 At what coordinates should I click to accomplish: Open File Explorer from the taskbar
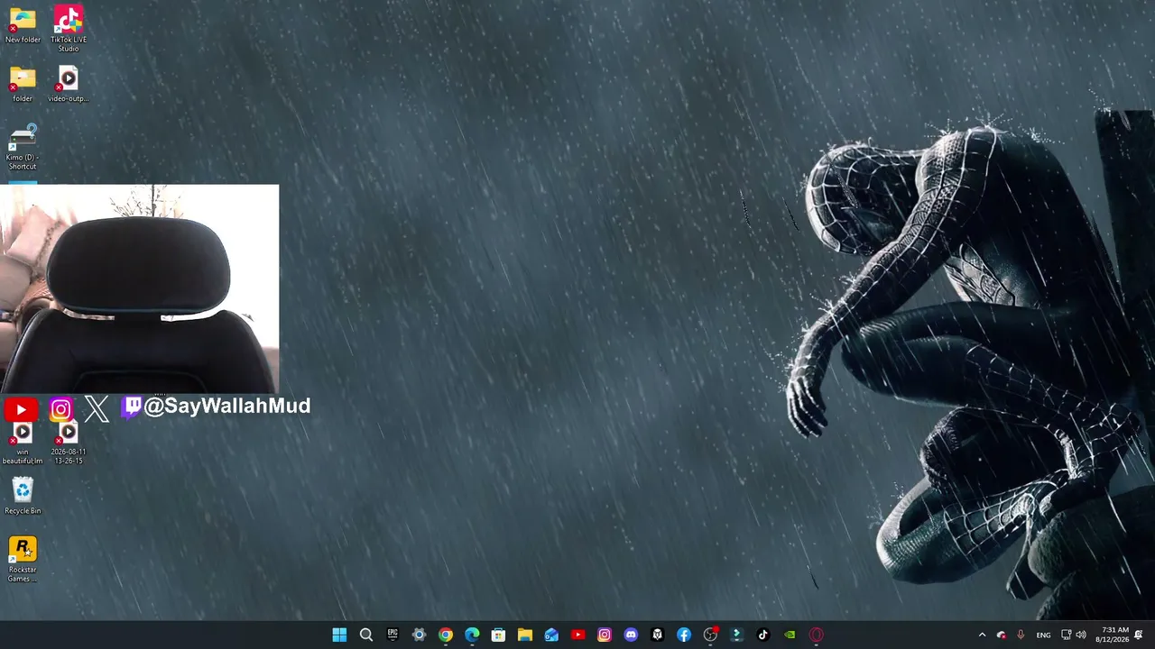click(x=525, y=635)
